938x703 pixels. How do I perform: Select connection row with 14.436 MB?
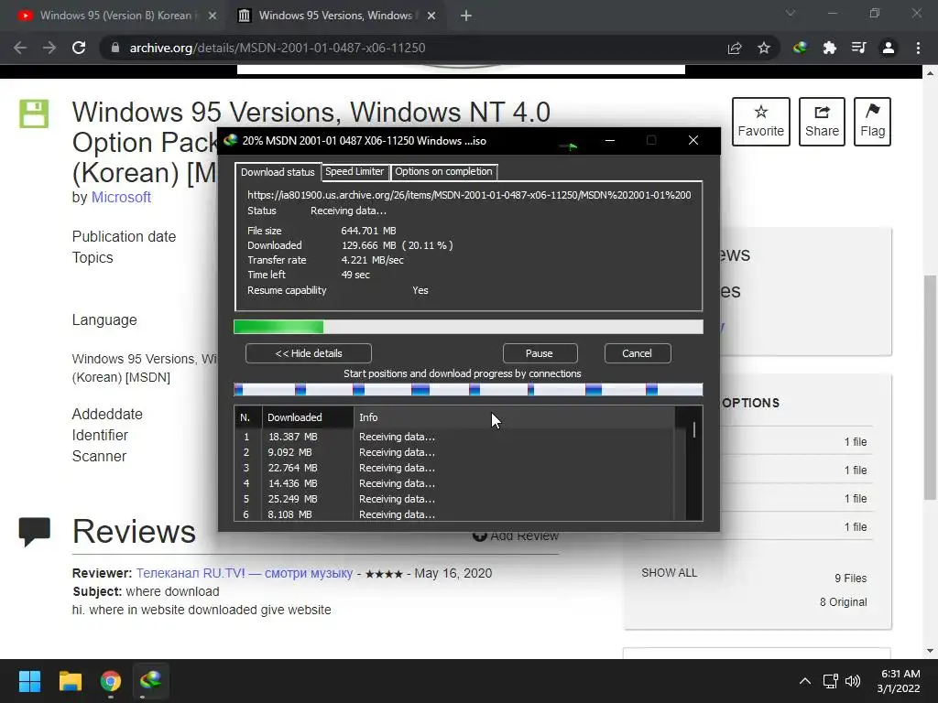tap(454, 483)
